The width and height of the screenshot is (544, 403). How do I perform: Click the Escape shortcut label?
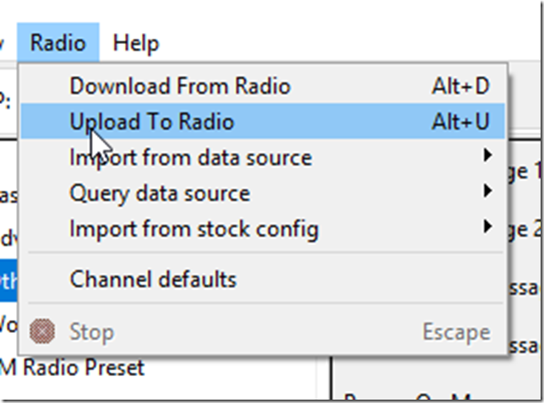coord(455,331)
